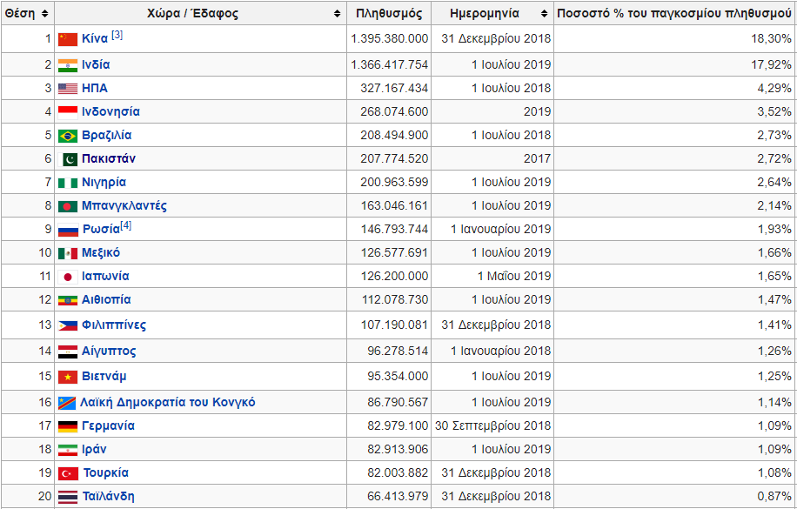Image resolution: width=797 pixels, height=509 pixels.
Task: Open the Ιαπωνία country link
Action: [105, 276]
